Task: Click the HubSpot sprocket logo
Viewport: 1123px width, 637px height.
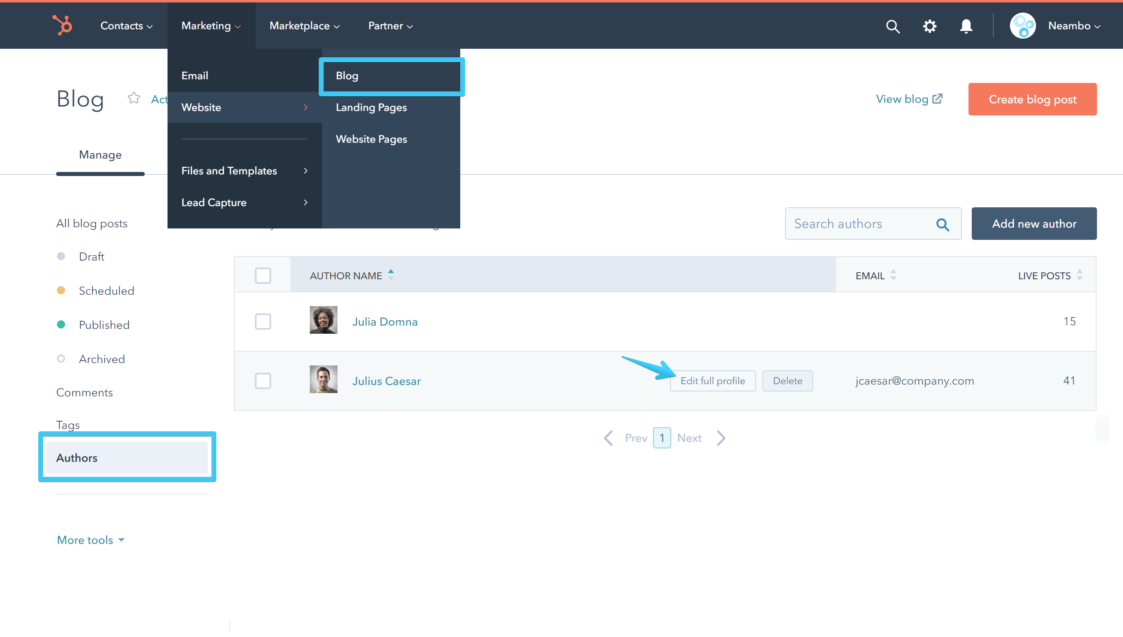Action: pos(62,25)
